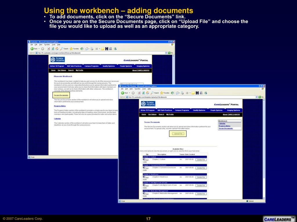Delete Chapter 5 Info Mgt file
The width and height of the screenshot is (297, 222).
[201, 185]
